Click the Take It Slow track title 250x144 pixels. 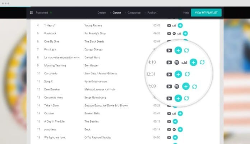coord(51,105)
